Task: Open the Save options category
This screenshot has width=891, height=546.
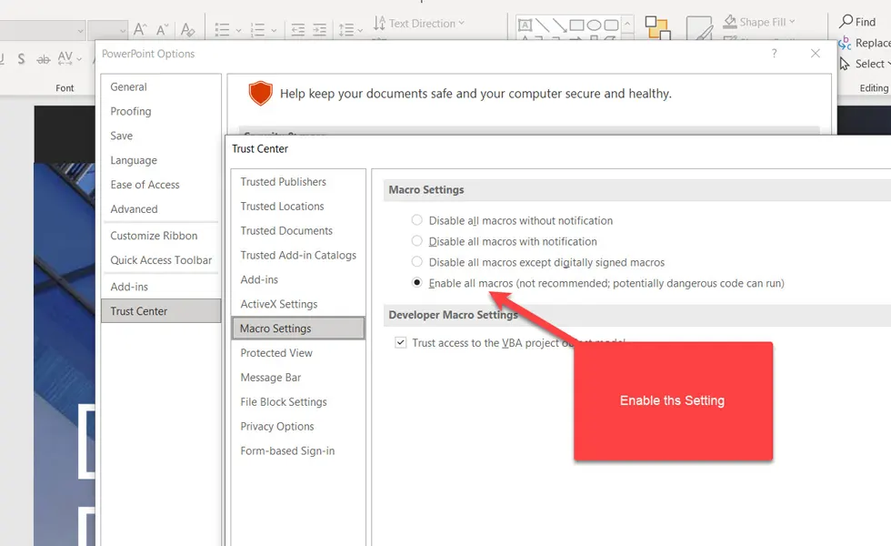Action: pos(161,136)
